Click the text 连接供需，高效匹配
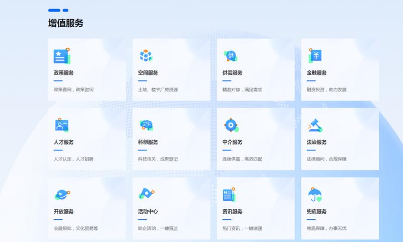This screenshot has height=242, width=403. 242,159
